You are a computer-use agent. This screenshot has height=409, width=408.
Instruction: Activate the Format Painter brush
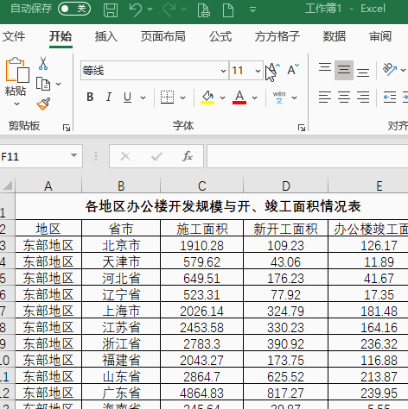click(x=43, y=104)
